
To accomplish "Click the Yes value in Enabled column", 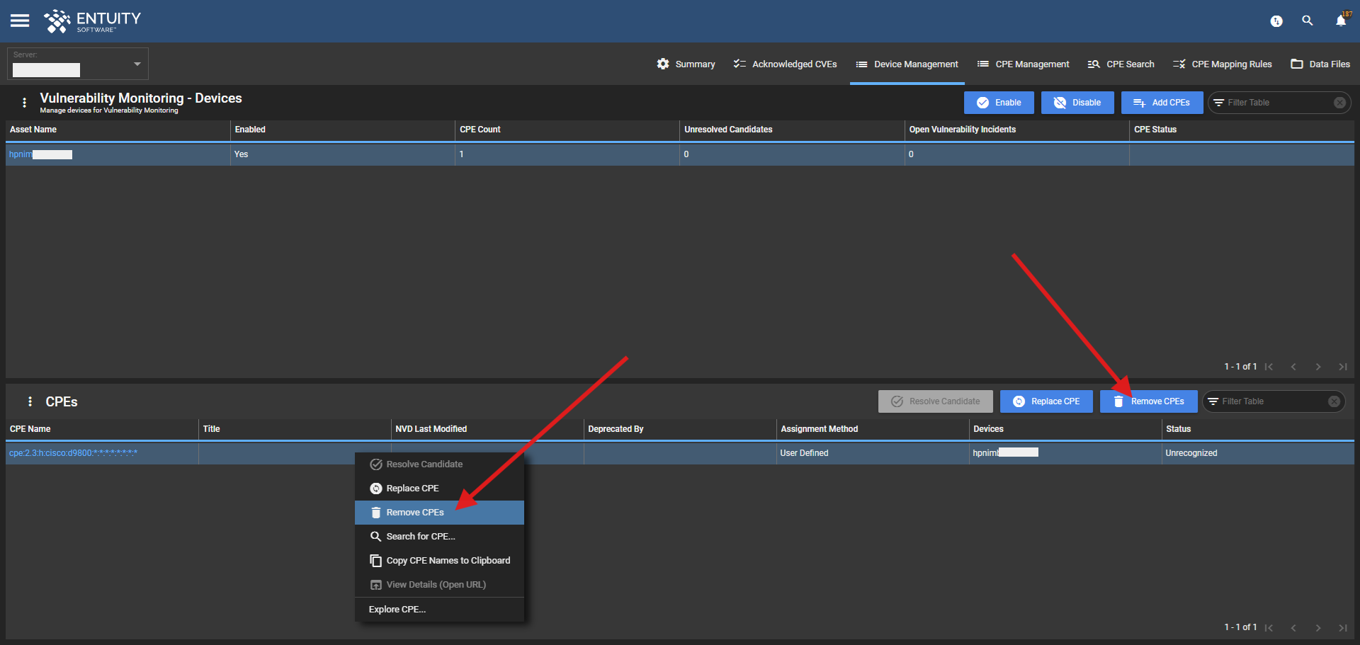I will click(x=242, y=154).
